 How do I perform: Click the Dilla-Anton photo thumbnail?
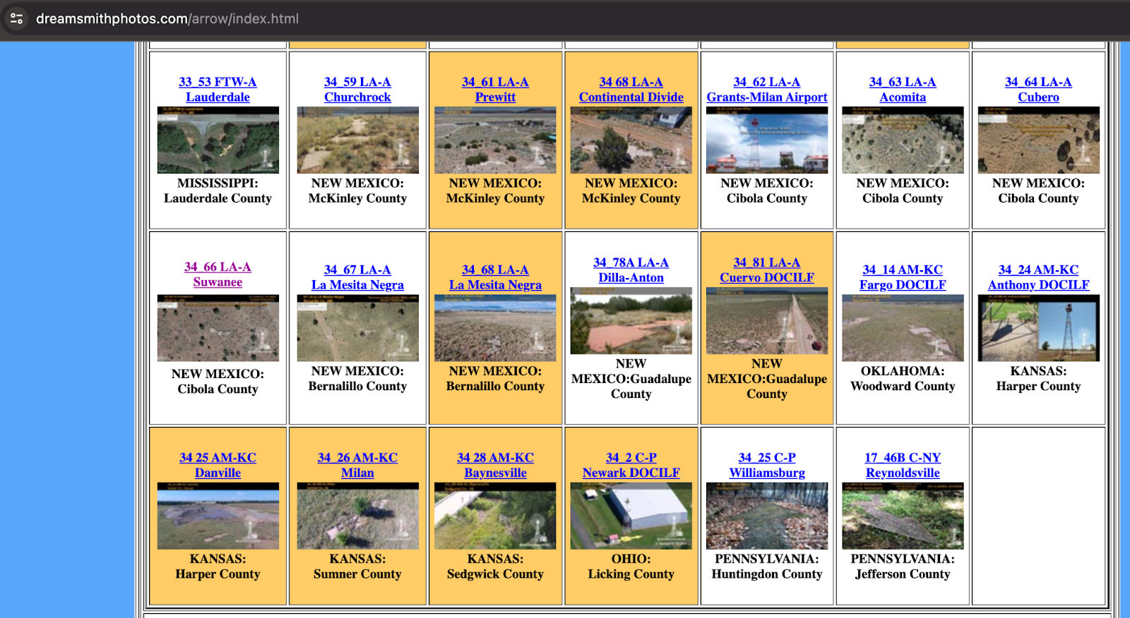631,320
